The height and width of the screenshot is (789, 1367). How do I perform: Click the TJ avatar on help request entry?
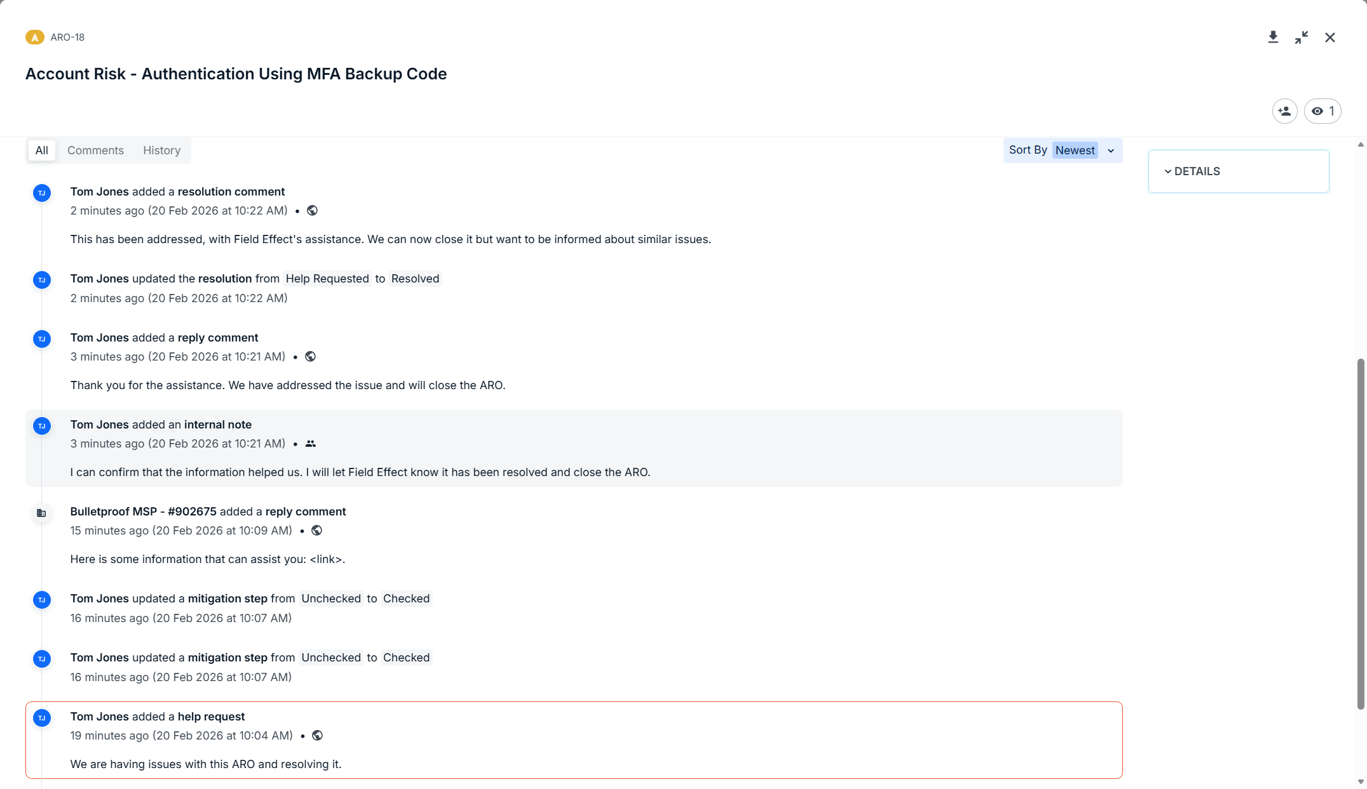pos(41,718)
